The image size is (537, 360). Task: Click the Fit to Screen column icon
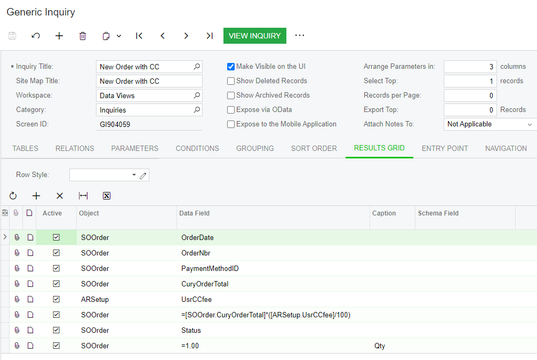83,196
